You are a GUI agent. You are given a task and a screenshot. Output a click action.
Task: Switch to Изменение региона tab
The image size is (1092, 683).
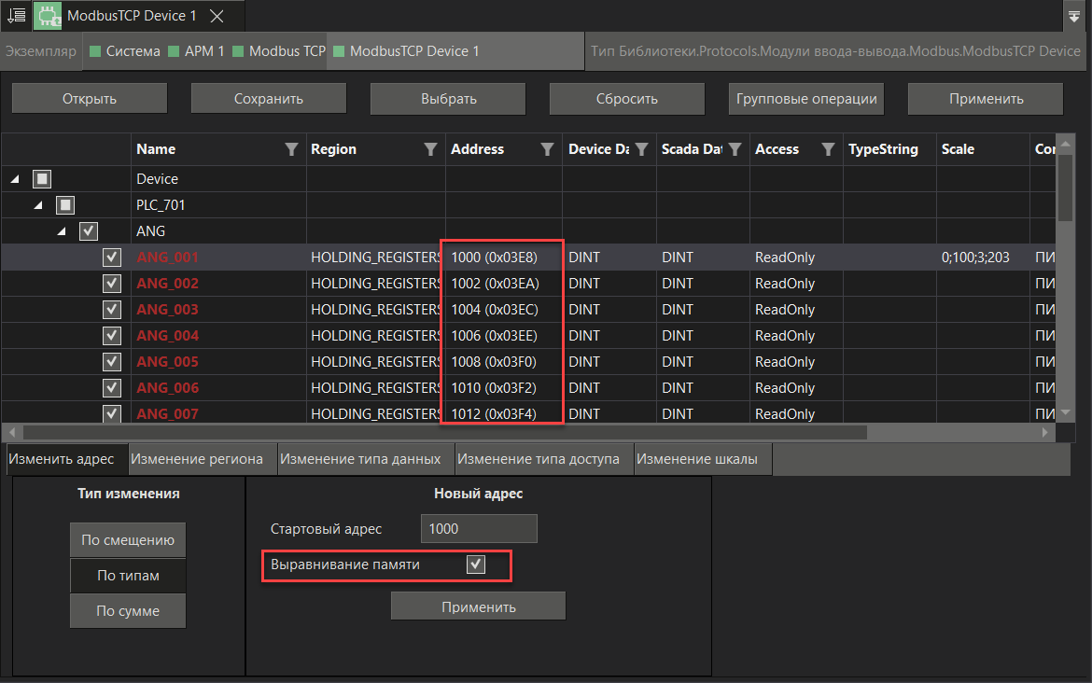pyautogui.click(x=196, y=459)
